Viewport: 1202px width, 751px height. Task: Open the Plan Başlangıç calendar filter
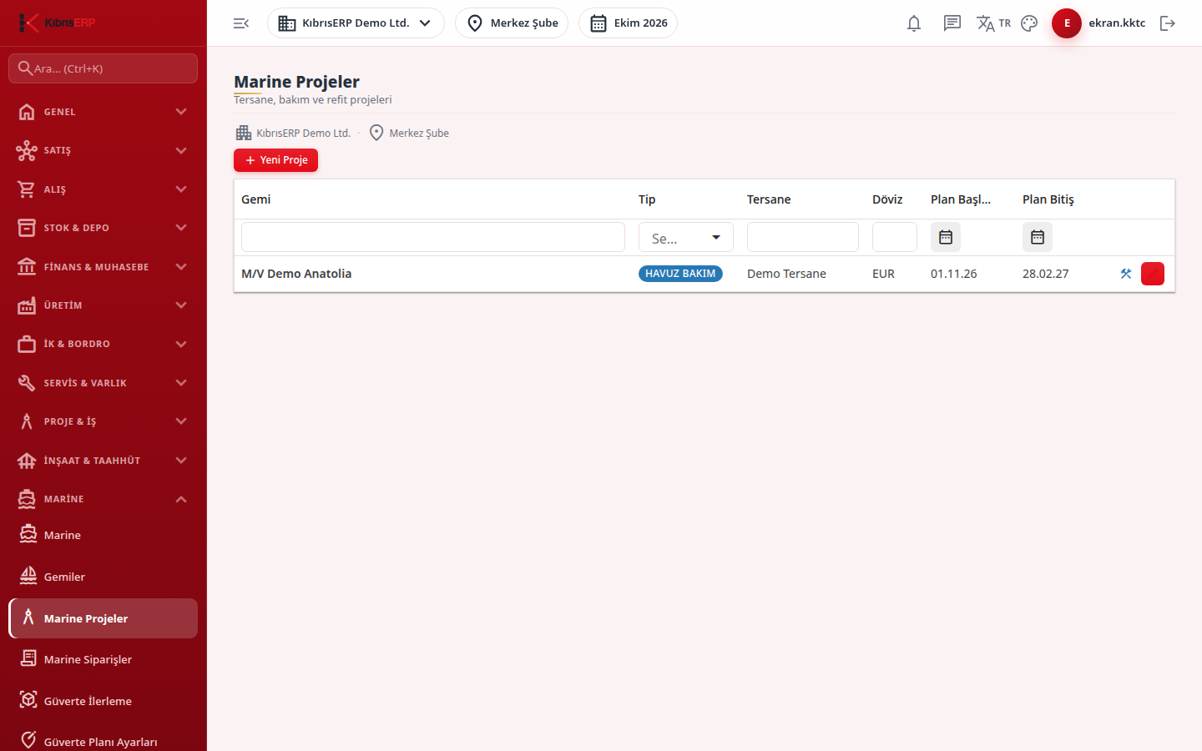pyautogui.click(x=946, y=237)
